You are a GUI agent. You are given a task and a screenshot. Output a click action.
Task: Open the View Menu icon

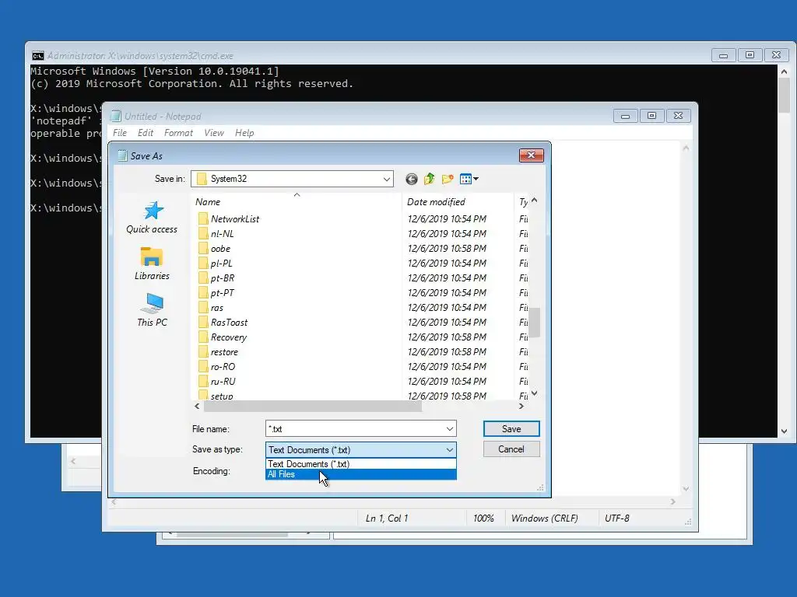tap(465, 179)
